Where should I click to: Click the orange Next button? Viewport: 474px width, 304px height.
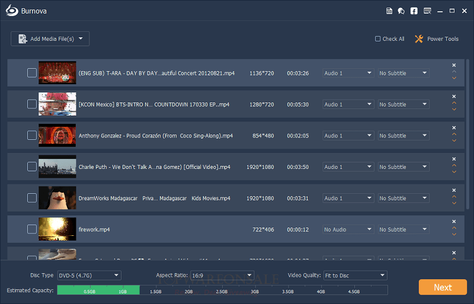(443, 287)
